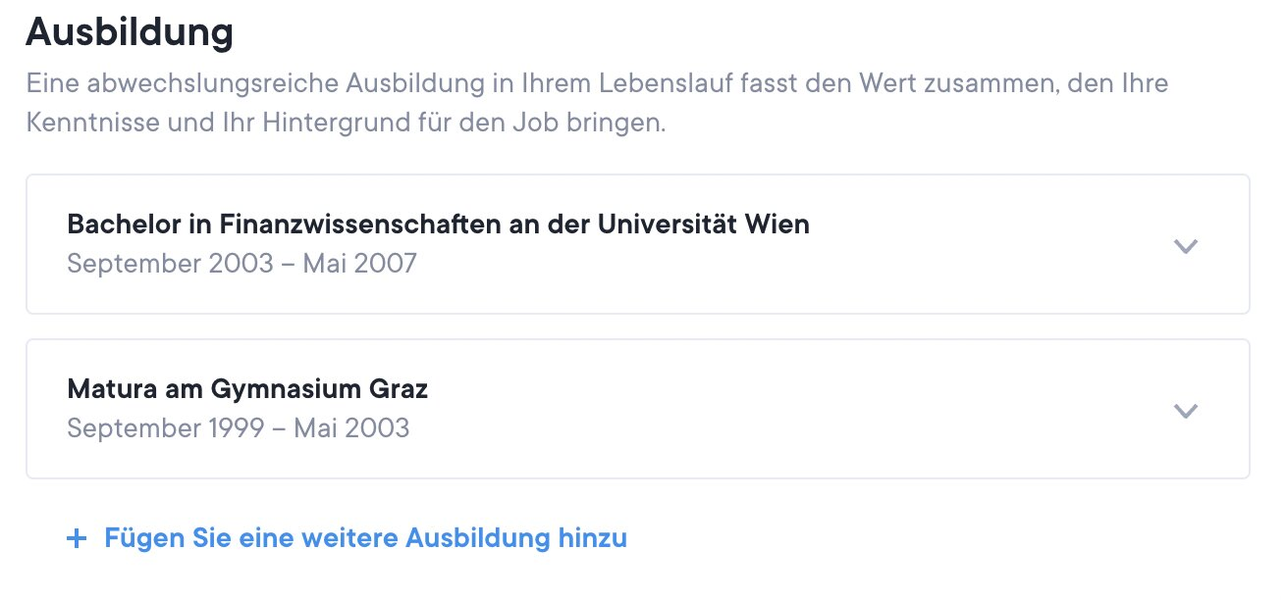Screen dimensions: 1286x600
Task: Click the plus icon to add education
Action: [x=77, y=538]
